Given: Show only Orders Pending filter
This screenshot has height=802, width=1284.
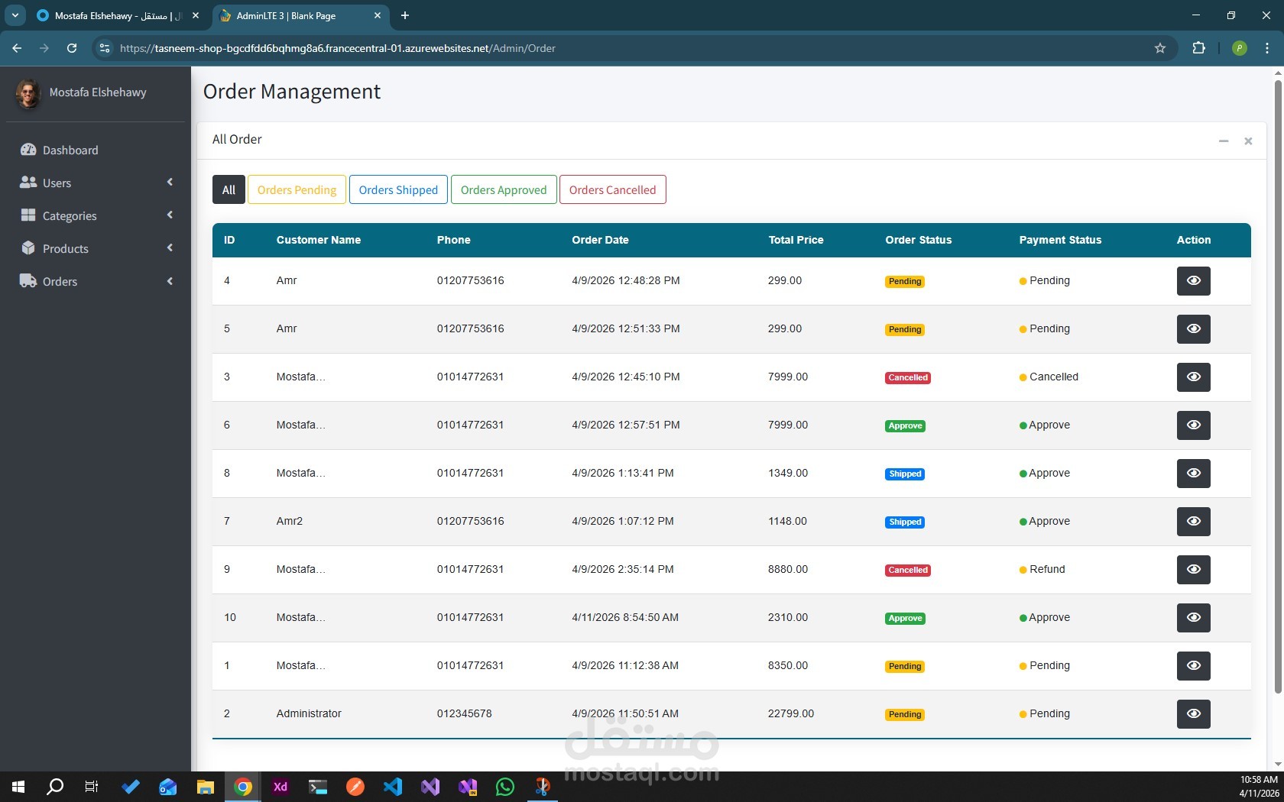Looking at the screenshot, I should (x=297, y=189).
